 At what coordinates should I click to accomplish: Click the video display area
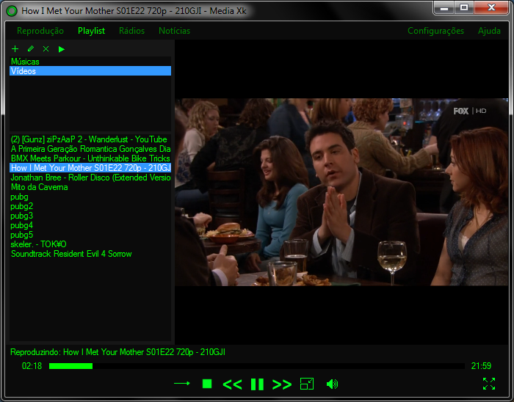click(341, 192)
